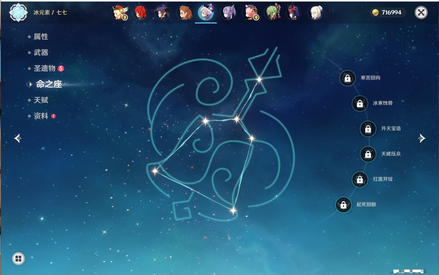The width and height of the screenshot is (439, 275).
Task: Switch to red-haired Diluc's avatar
Action: click(x=140, y=13)
